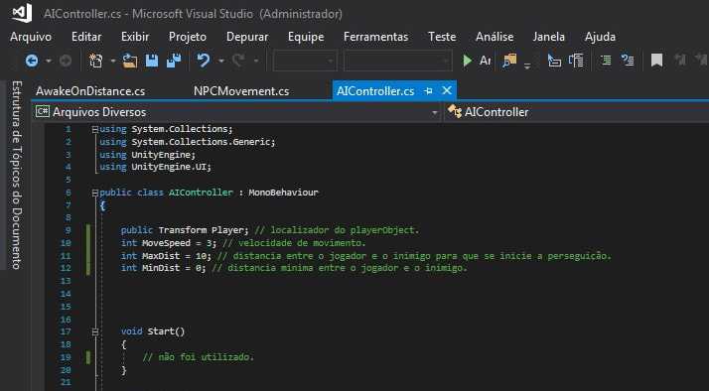Open the AIController type navigation dropdown
This screenshot has width=709, height=391.
coord(577,112)
